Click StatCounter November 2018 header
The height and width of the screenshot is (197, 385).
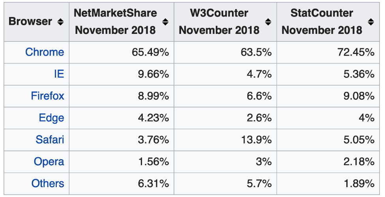pos(322,22)
